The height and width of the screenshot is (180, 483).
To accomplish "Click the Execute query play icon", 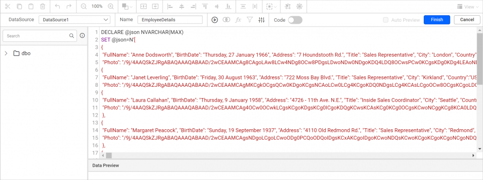I will [215, 20].
